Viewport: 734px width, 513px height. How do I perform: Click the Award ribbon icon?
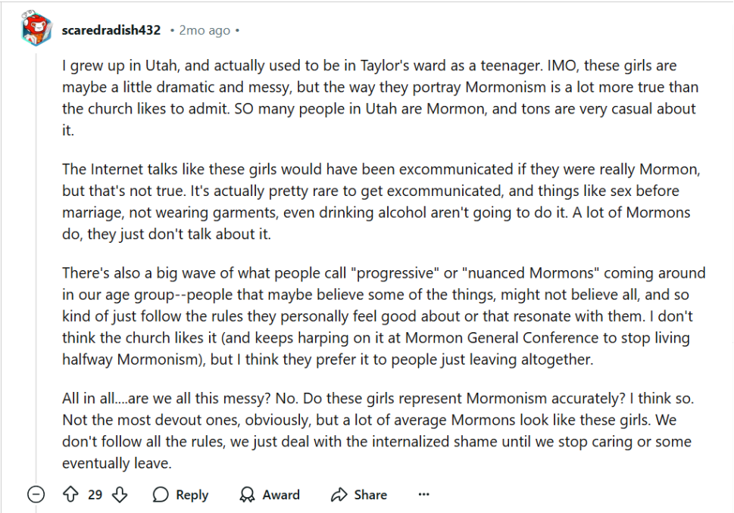click(247, 495)
